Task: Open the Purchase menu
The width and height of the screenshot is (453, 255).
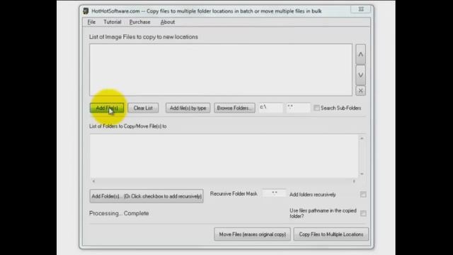Action: [140, 22]
